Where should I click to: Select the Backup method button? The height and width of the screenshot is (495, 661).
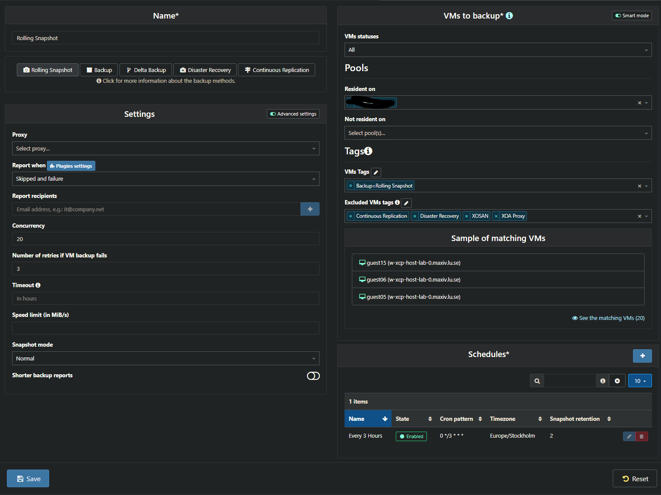pos(99,70)
